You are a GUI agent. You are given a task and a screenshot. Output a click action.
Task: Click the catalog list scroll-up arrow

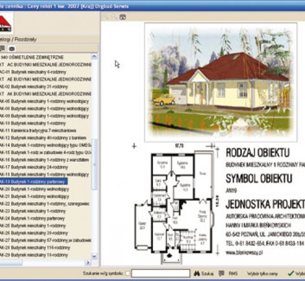(94, 57)
